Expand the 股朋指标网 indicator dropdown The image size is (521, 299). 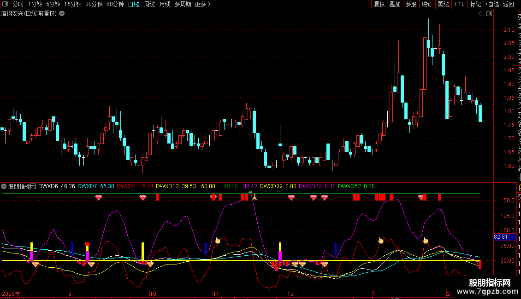[x=4, y=186]
